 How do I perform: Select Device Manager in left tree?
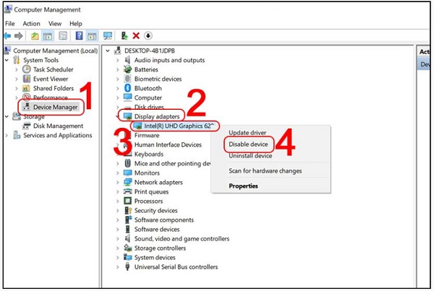pos(56,107)
